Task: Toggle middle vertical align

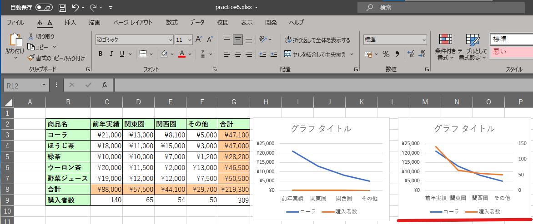Action: (x=238, y=39)
